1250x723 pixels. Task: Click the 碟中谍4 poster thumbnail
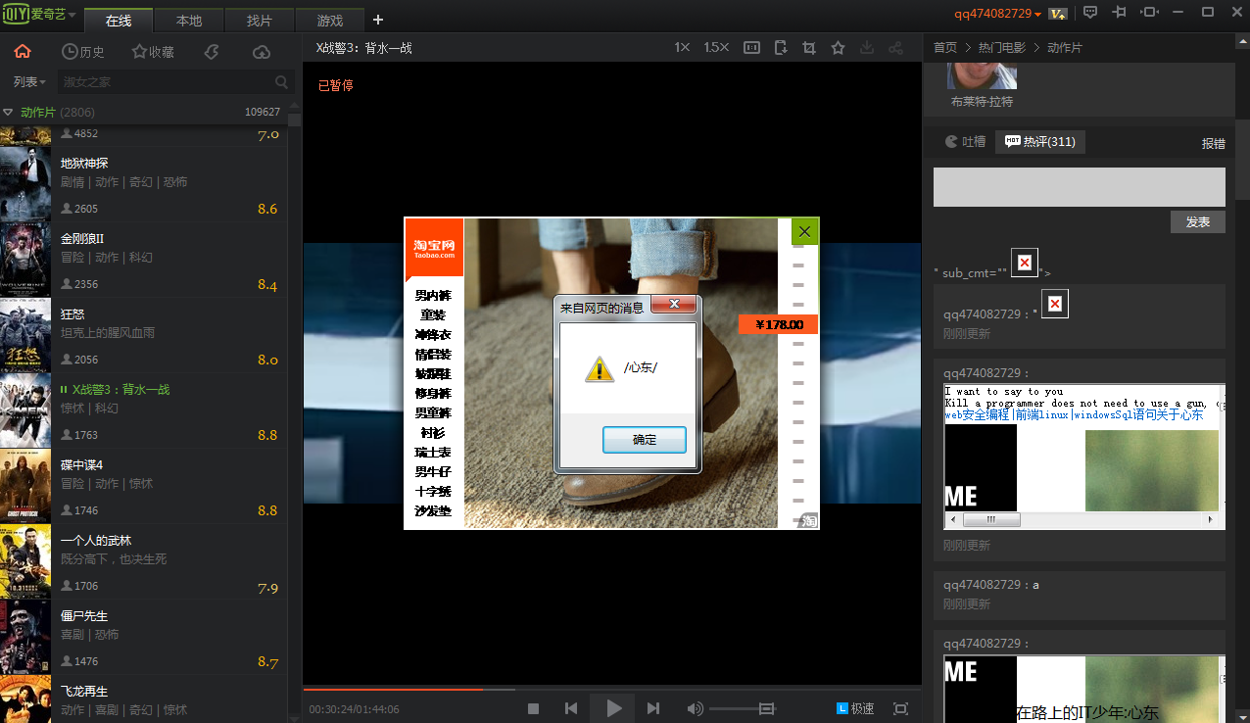tap(25, 485)
